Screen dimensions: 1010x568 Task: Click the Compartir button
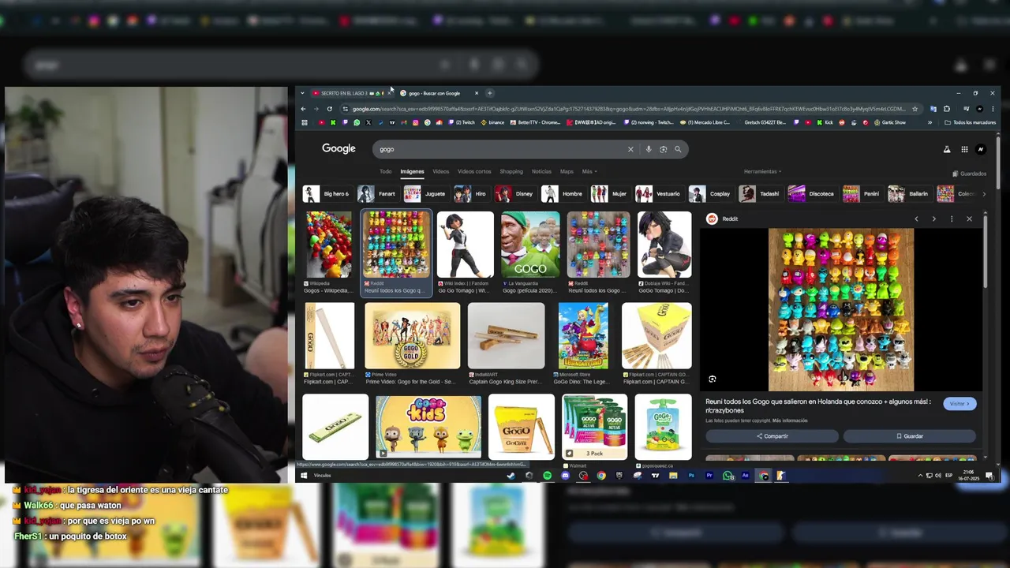tap(772, 436)
